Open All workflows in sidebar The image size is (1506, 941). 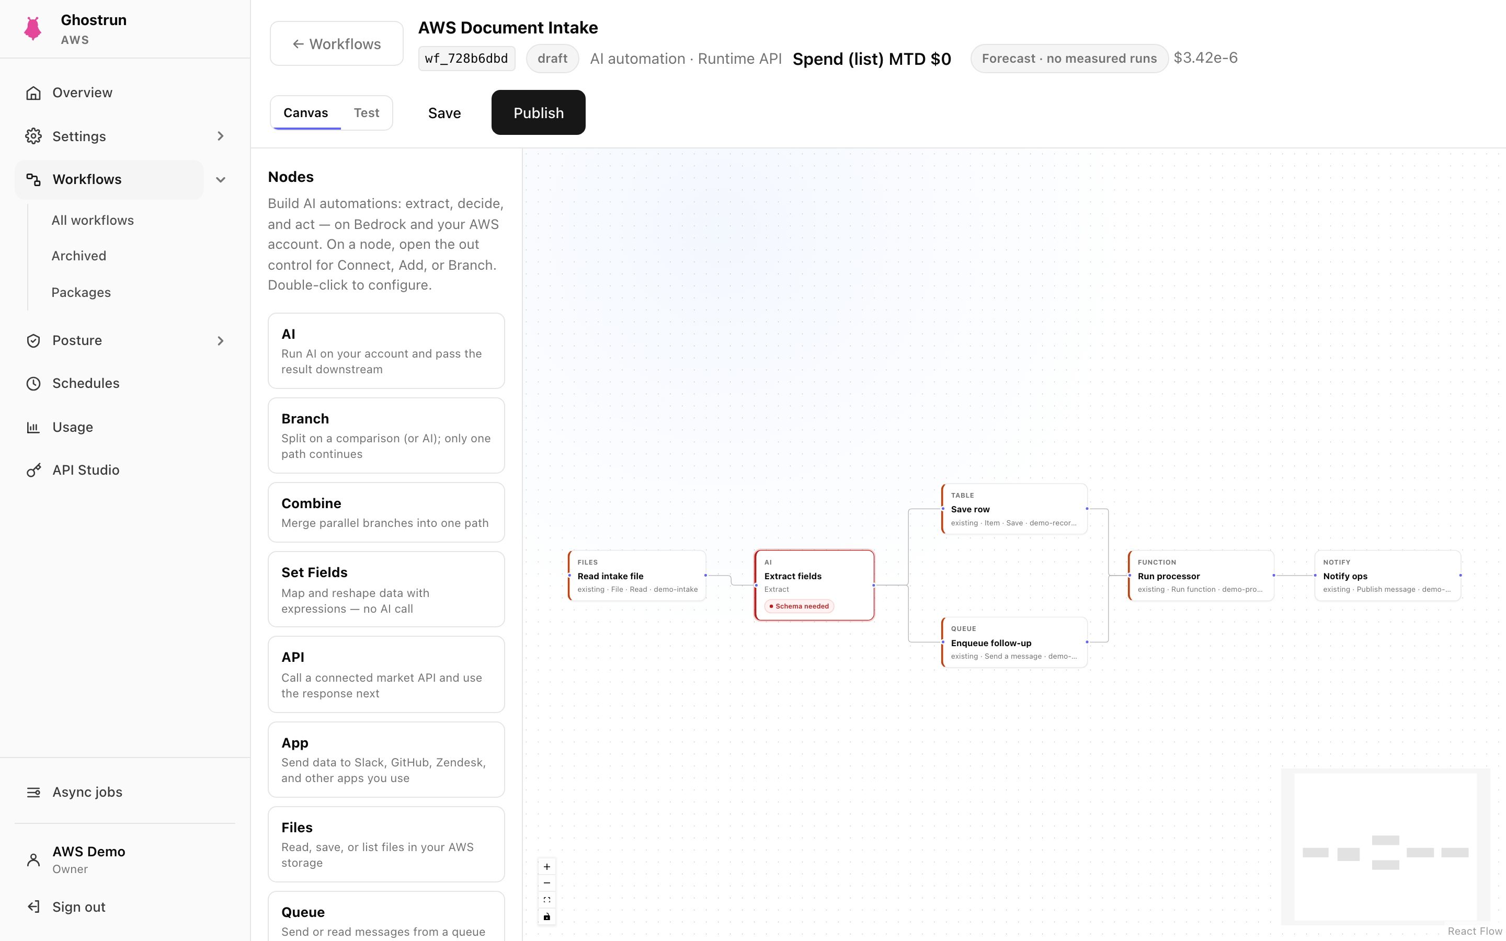[93, 220]
